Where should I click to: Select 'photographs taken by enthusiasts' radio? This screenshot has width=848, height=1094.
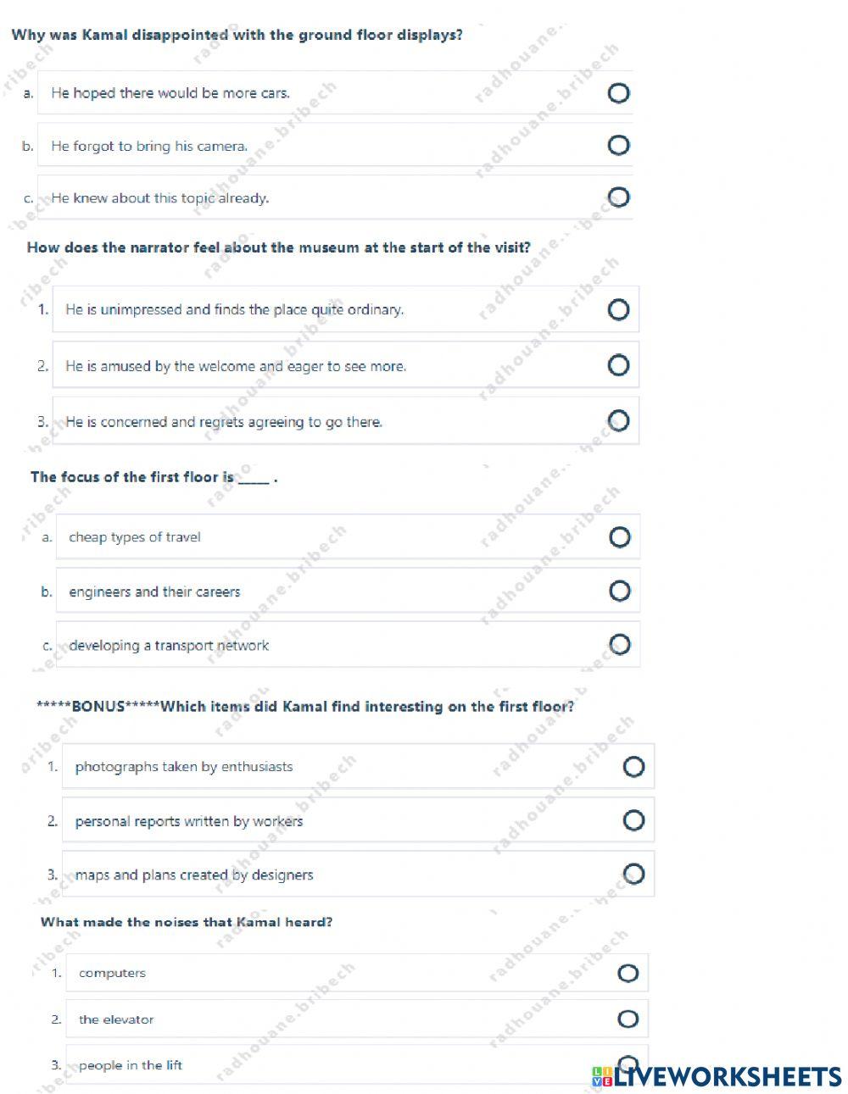pos(633,766)
